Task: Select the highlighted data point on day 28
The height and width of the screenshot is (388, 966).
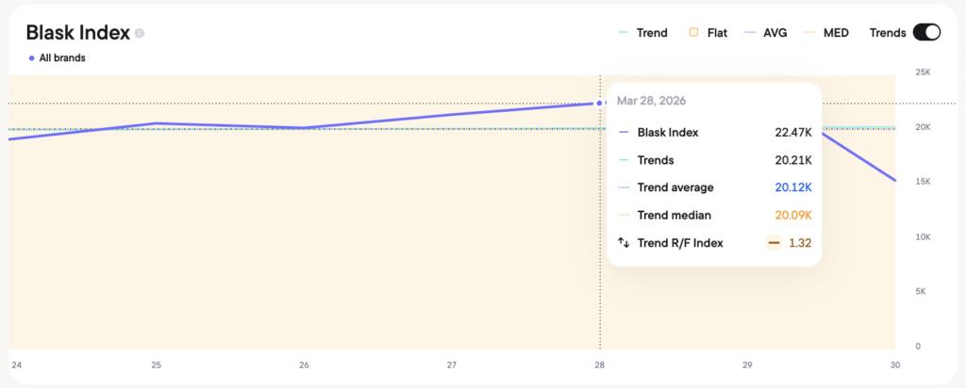Action: 600,104
